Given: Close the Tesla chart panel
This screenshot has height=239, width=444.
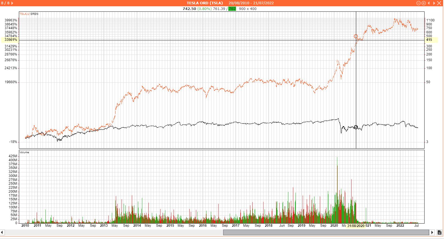Looking at the screenshot, I should pyautogui.click(x=439, y=3).
